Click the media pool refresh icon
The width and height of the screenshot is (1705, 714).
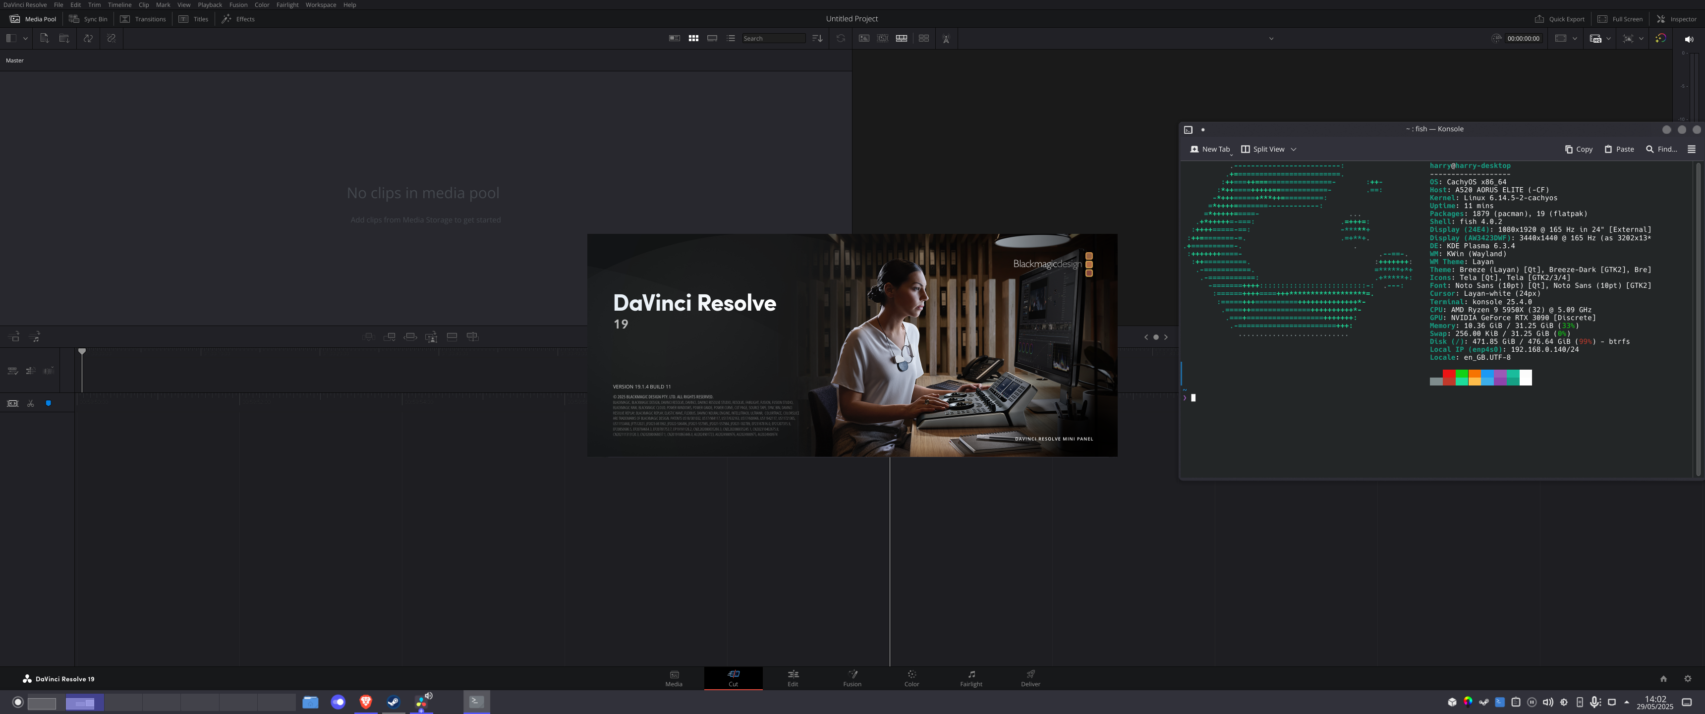pyautogui.click(x=841, y=38)
